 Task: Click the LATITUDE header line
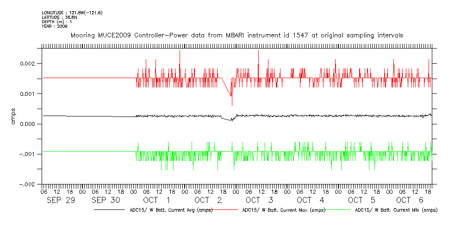59,17
